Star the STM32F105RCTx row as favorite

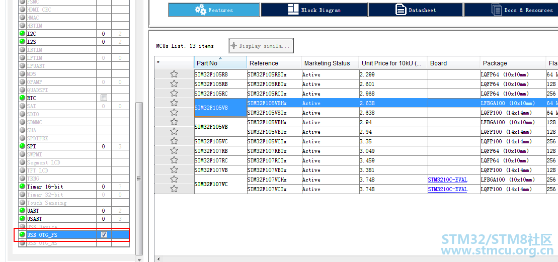174,94
